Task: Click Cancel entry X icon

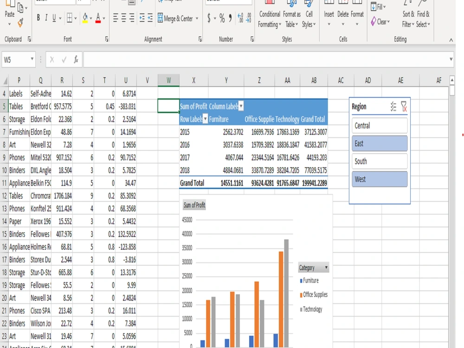Action: click(52, 60)
